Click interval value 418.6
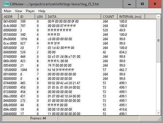Image resolution: width=163 pixels, height=123 pixels. pyautogui.click(x=123, y=109)
